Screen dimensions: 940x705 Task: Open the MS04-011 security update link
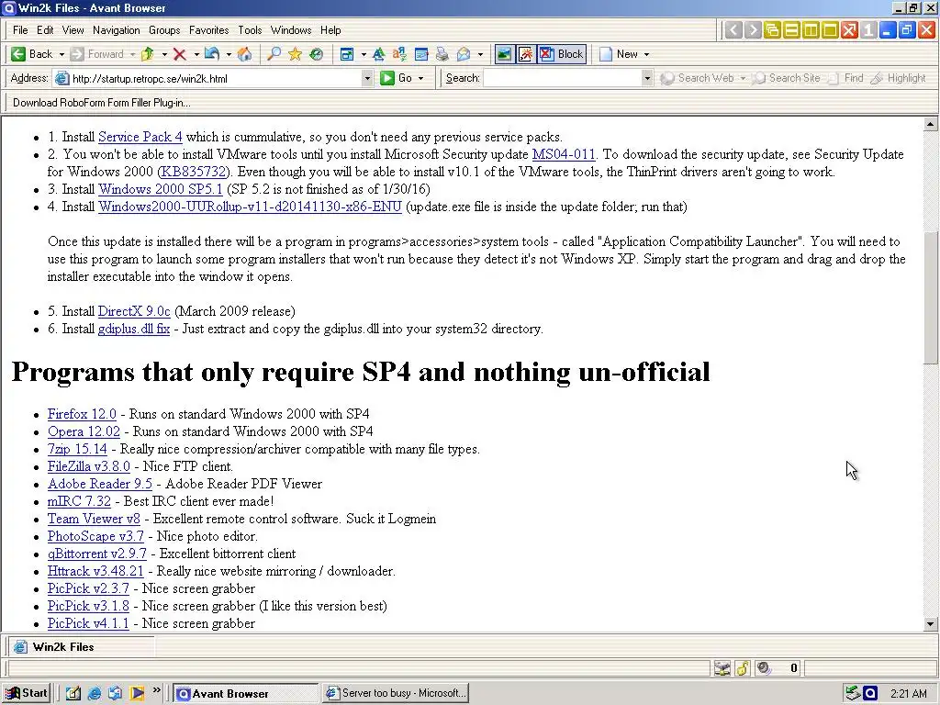pyautogui.click(x=564, y=154)
